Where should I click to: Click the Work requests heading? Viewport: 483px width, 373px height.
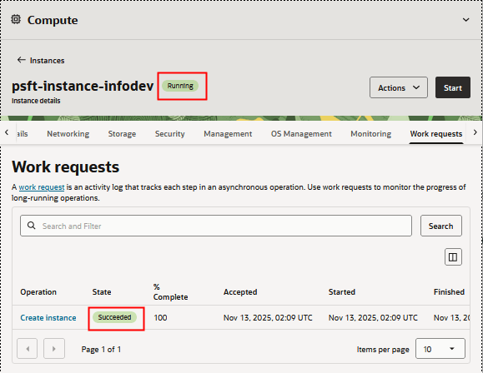pos(65,167)
